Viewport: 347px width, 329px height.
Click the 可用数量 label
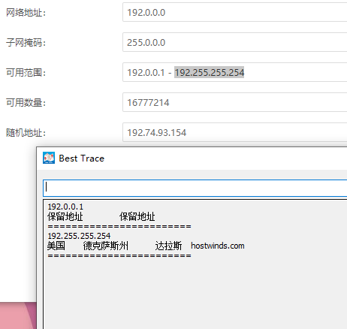point(26,103)
